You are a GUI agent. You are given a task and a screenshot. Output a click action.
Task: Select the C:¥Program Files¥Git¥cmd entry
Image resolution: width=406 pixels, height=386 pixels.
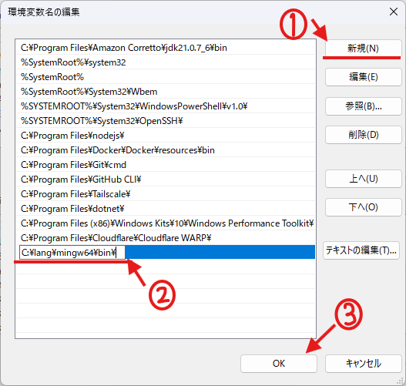166,165
